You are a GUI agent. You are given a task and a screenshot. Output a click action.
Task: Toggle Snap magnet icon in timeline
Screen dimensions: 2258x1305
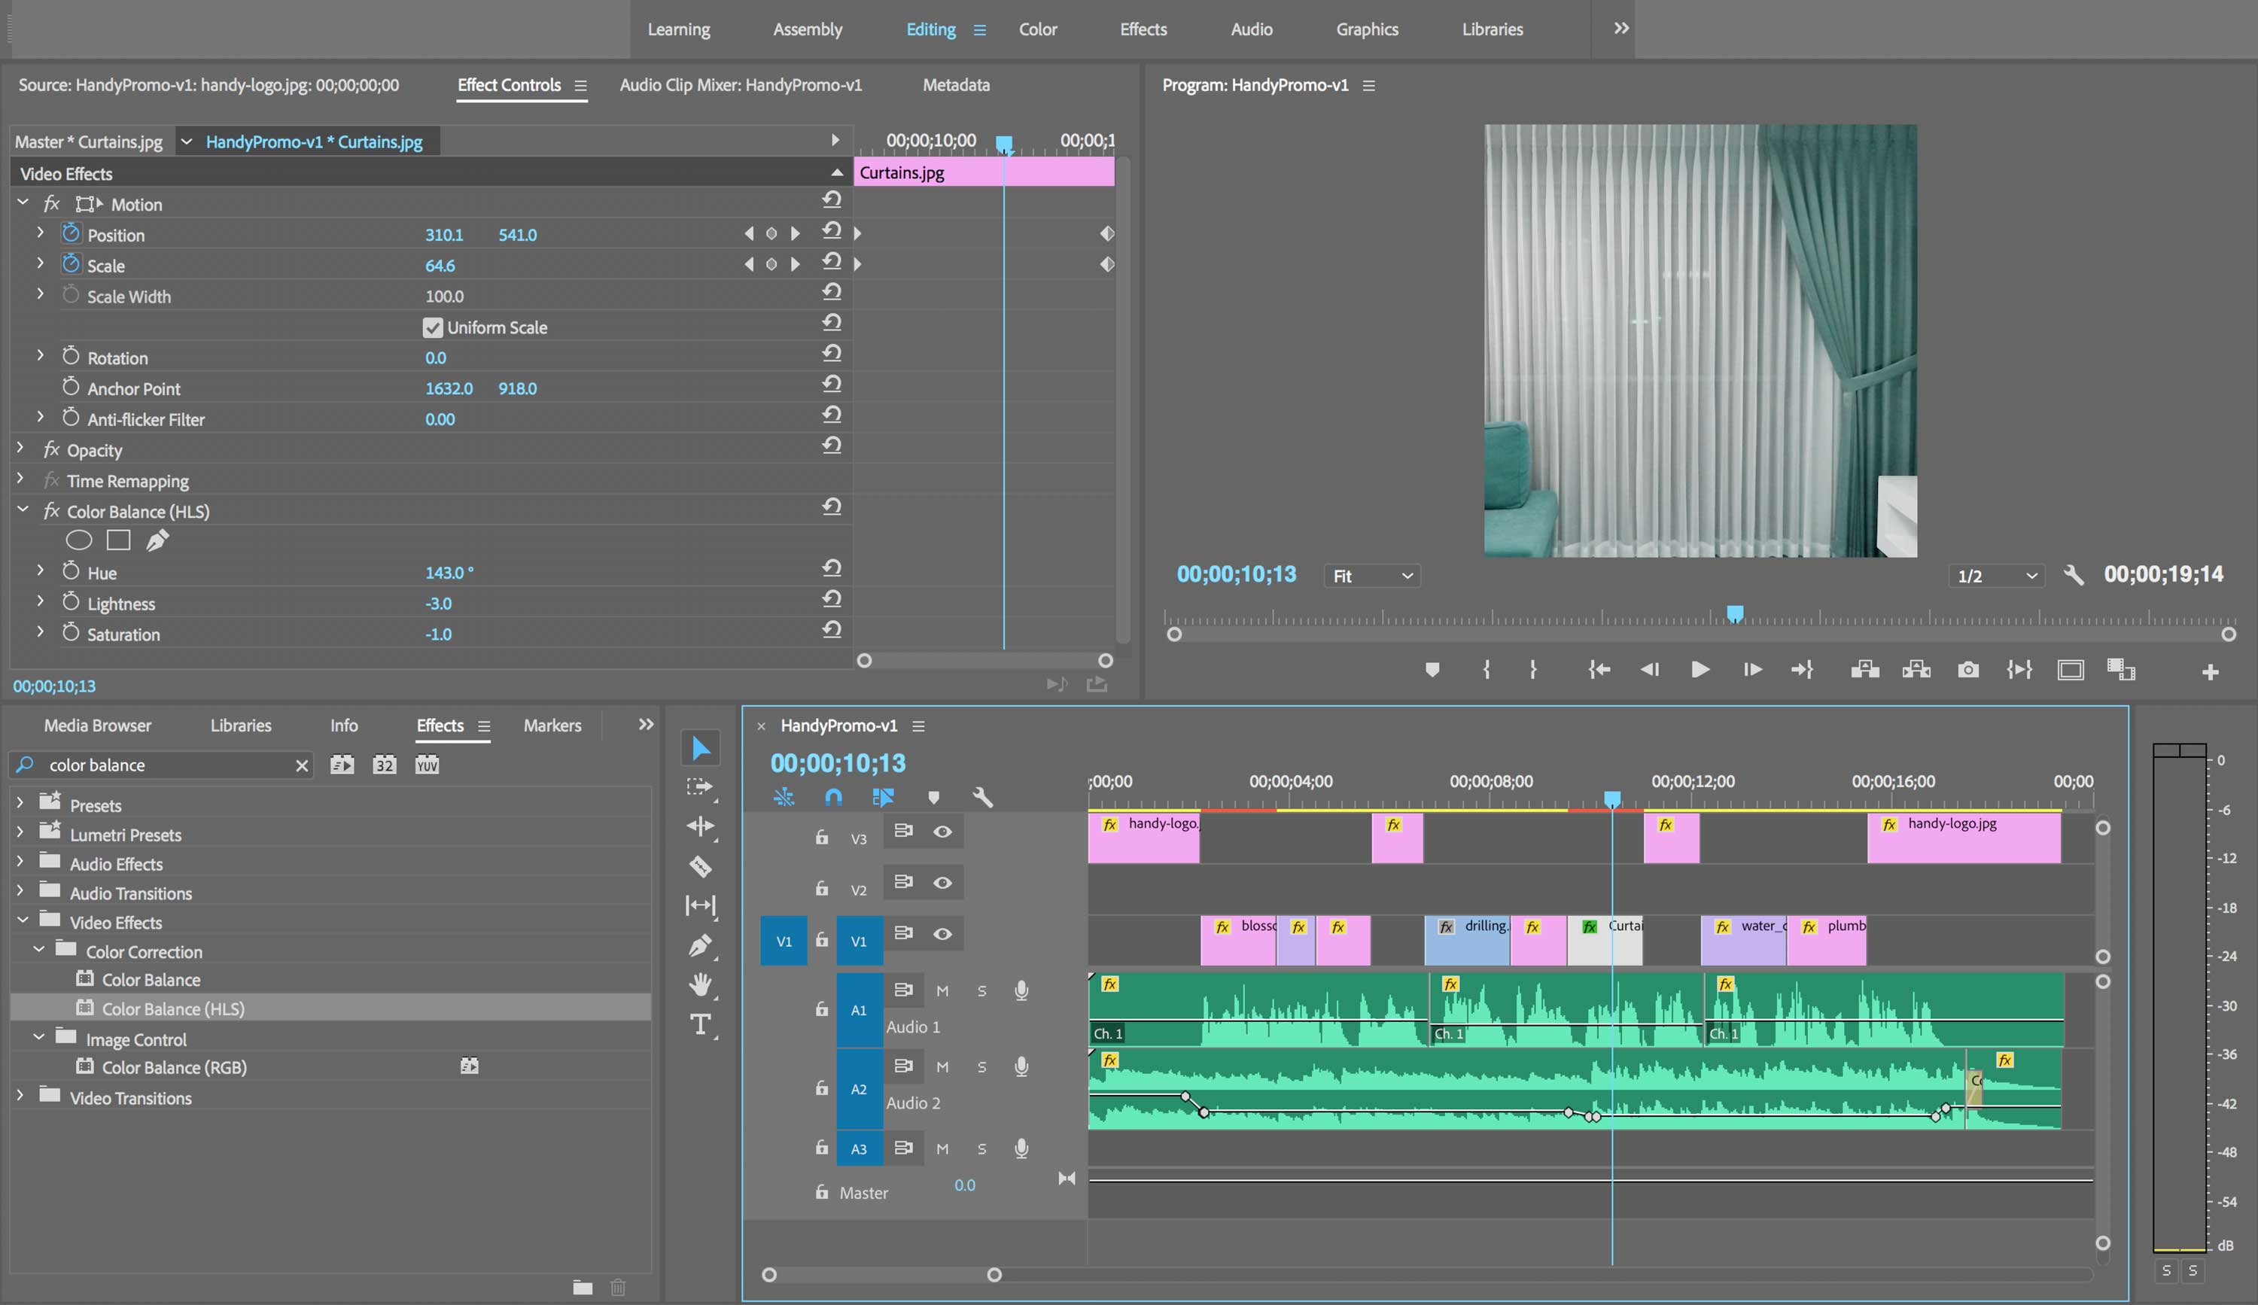[x=832, y=797]
